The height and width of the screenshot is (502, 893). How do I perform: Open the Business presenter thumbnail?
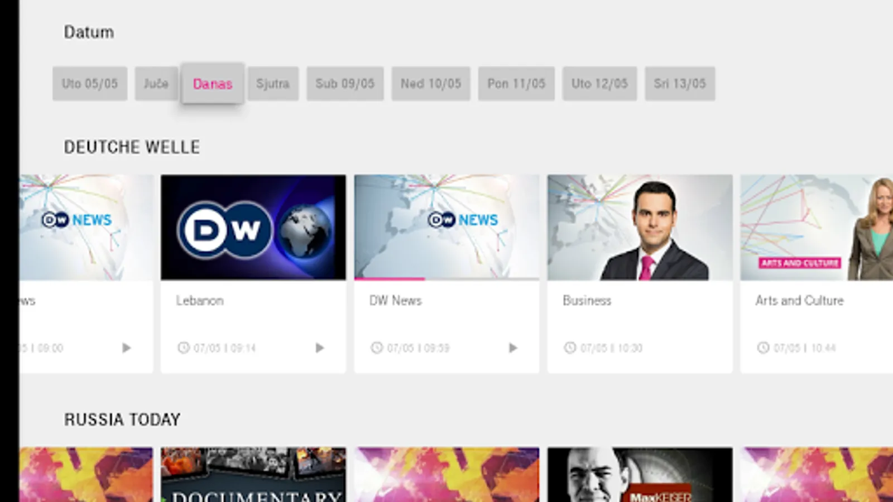[x=640, y=228]
